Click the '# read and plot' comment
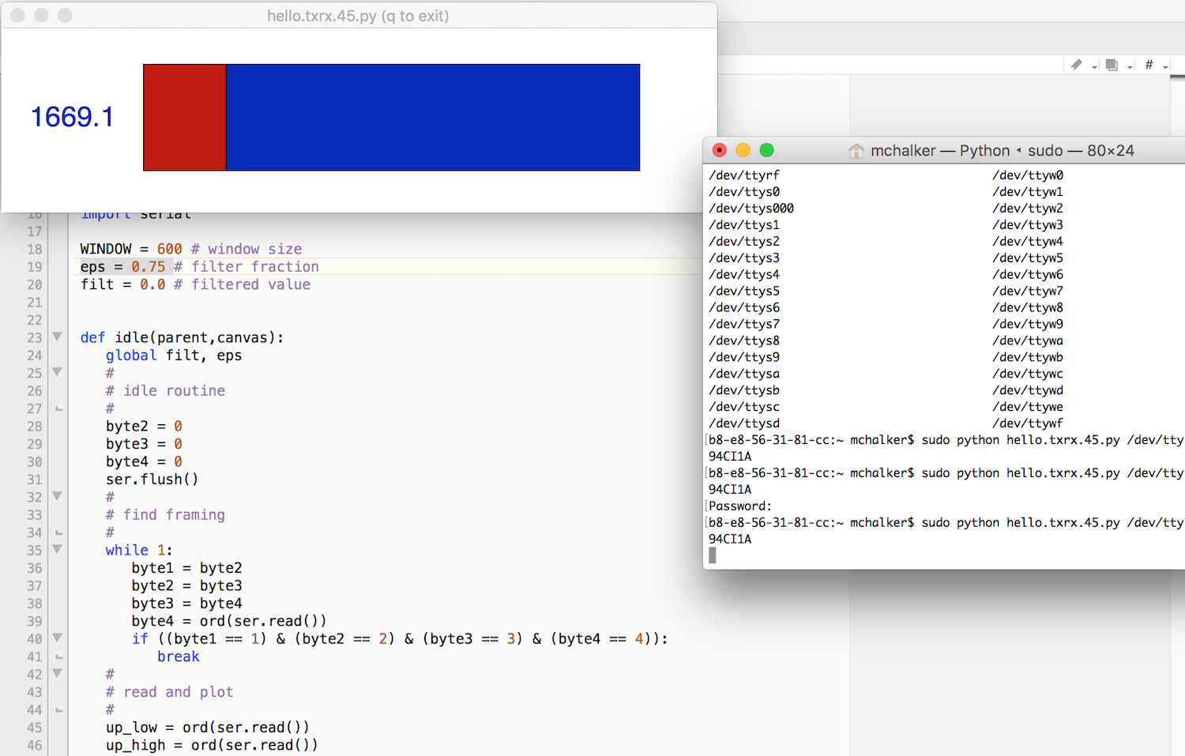Image resolution: width=1185 pixels, height=756 pixels. 170,692
